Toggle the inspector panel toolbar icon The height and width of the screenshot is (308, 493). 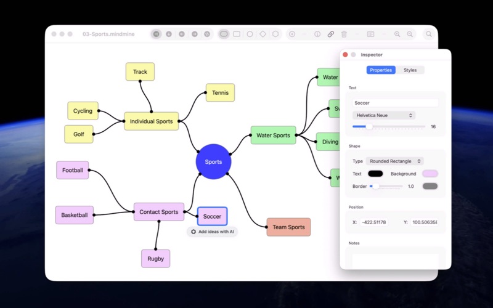pyautogui.click(x=371, y=34)
